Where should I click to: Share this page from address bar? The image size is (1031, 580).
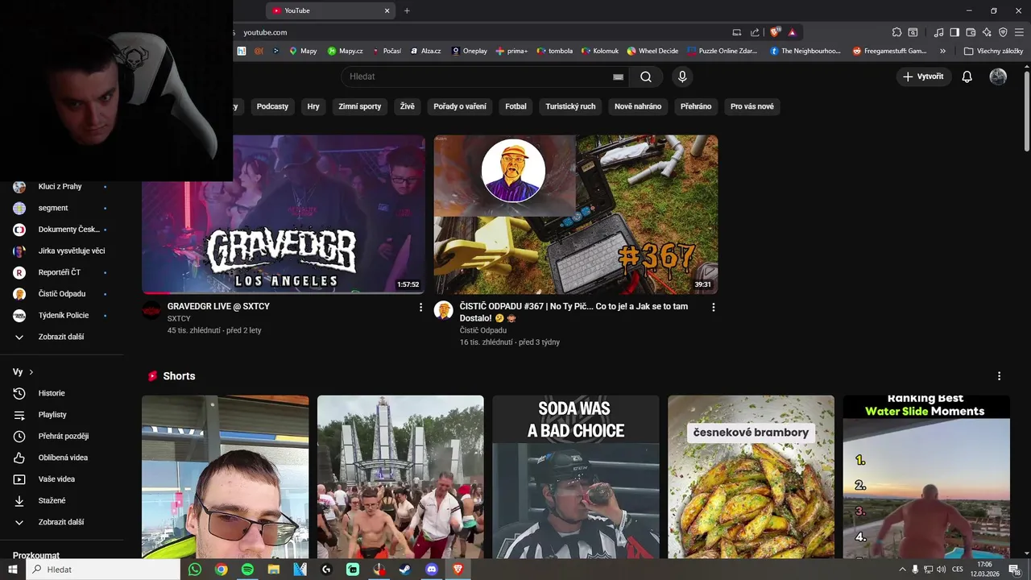[x=755, y=32]
